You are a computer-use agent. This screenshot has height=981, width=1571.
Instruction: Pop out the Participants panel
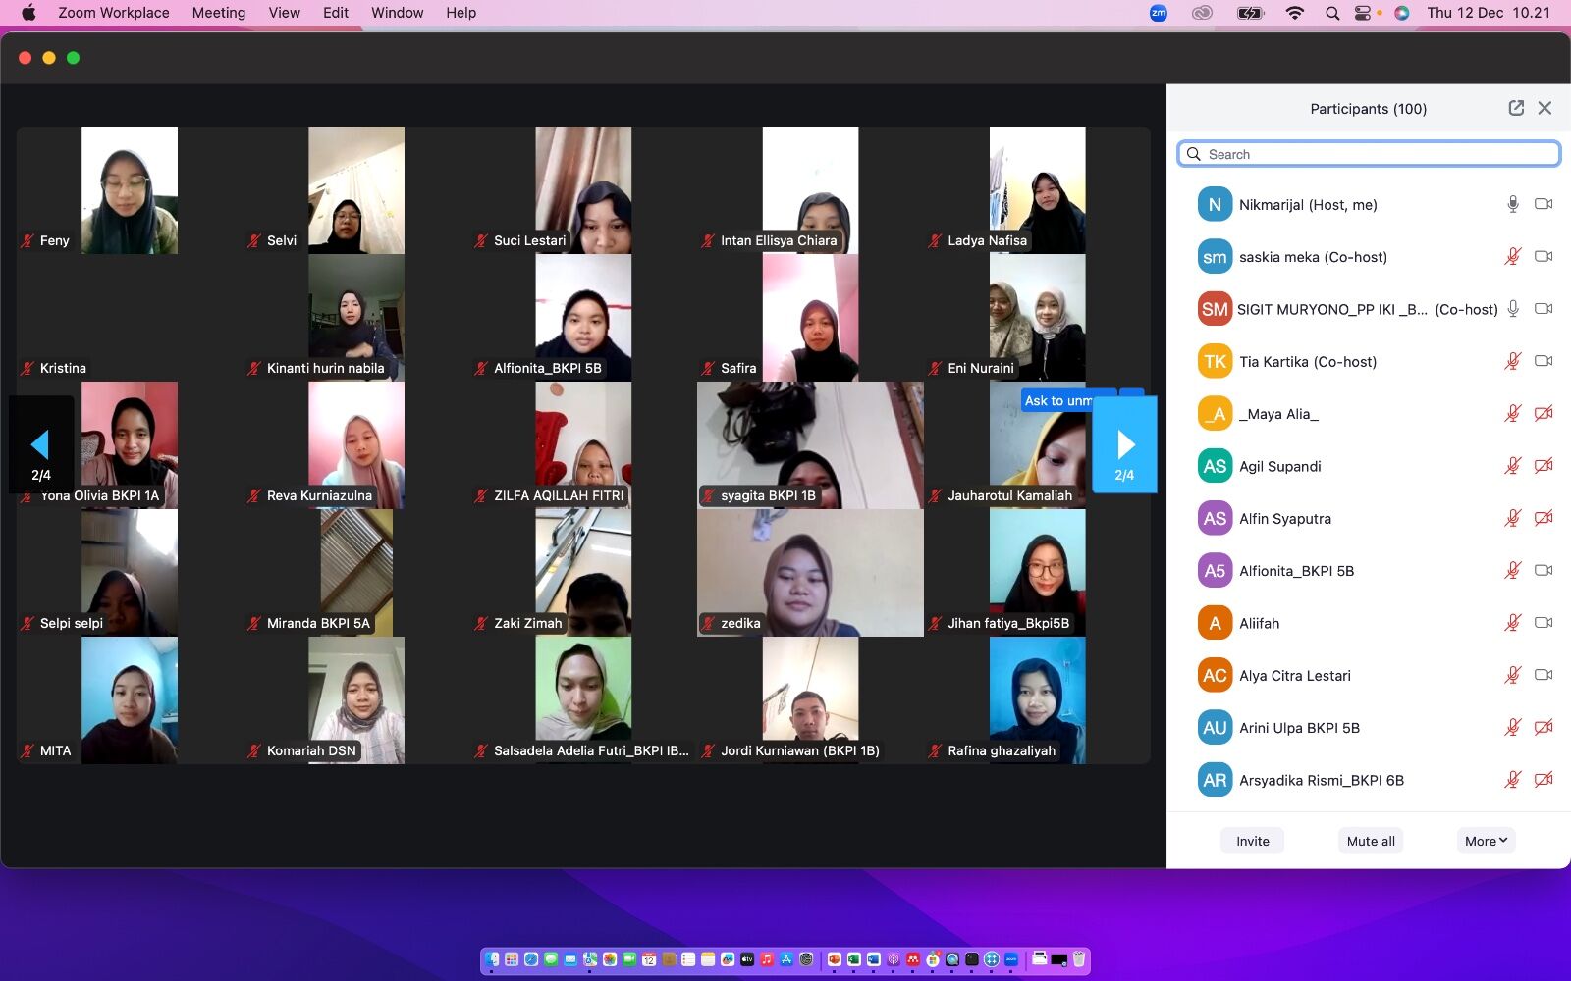(1516, 108)
